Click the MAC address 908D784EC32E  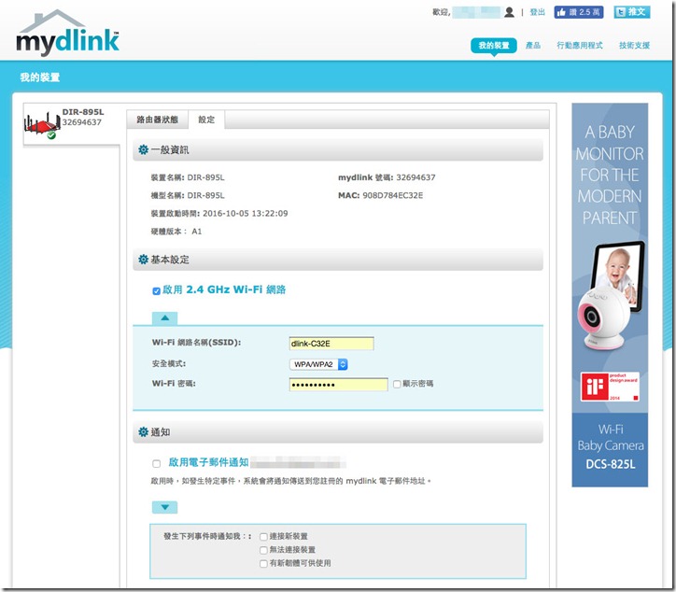(393, 195)
